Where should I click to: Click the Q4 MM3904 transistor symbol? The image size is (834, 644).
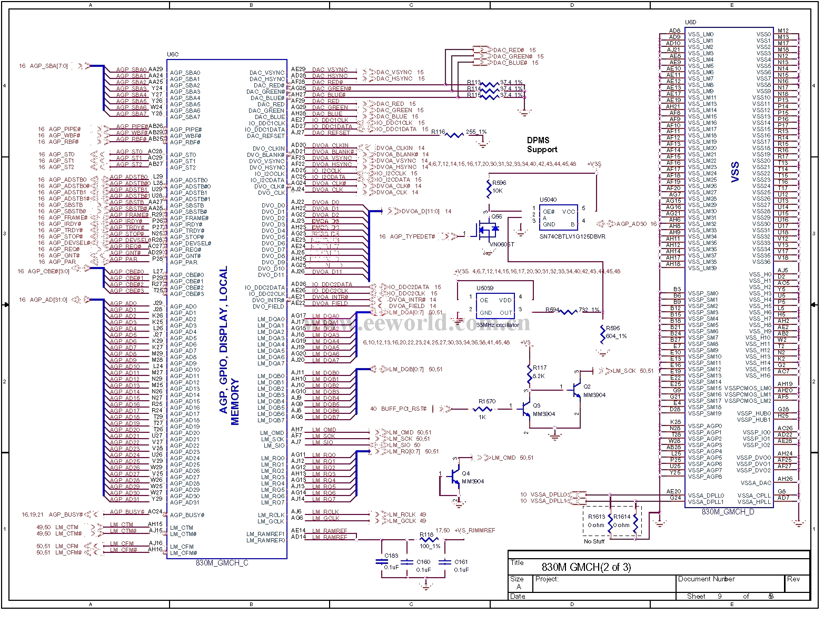click(x=454, y=475)
